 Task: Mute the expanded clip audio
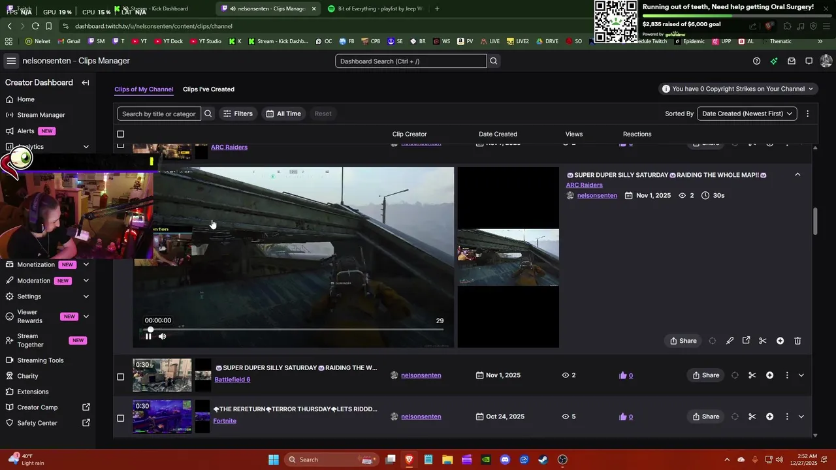click(162, 336)
